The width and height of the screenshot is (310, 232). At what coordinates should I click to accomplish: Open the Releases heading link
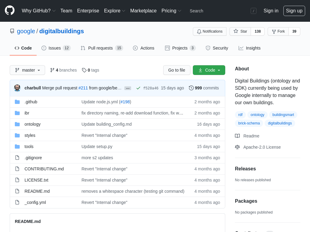(245, 169)
